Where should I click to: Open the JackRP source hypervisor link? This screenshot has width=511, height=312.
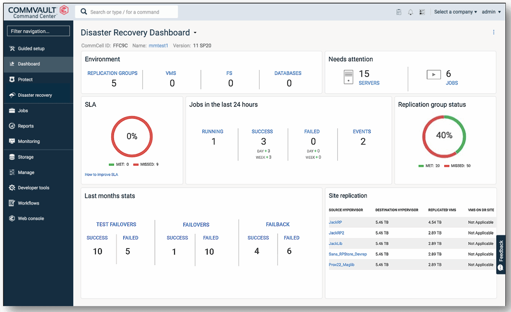(x=336, y=222)
